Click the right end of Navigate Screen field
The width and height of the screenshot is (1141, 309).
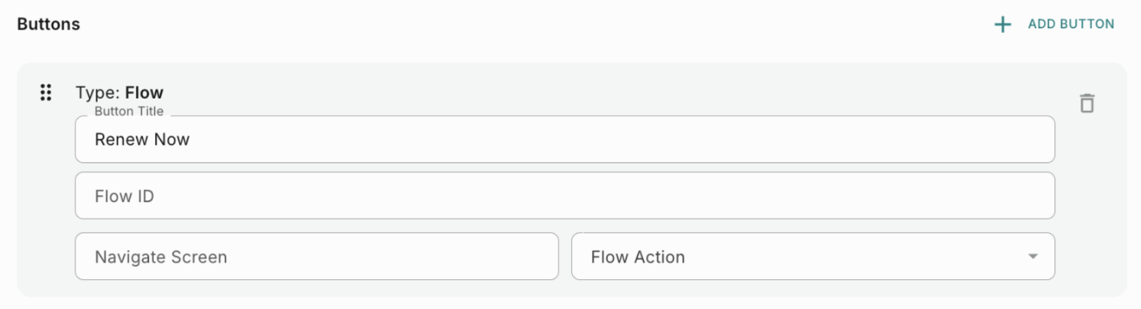point(528,257)
